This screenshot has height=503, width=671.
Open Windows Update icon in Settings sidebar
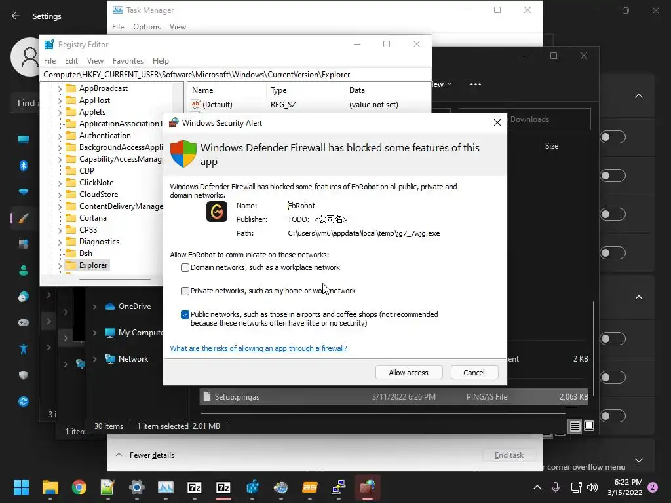[x=24, y=401]
